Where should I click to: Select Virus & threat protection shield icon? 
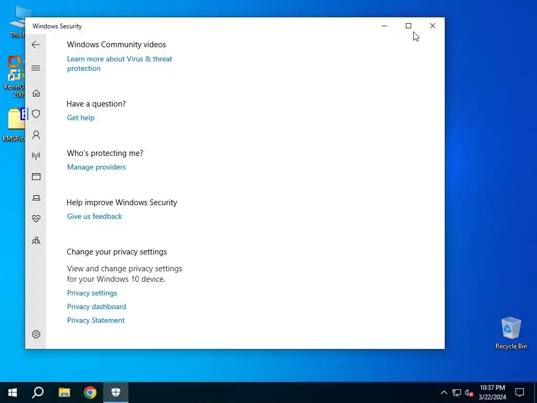[x=36, y=114]
